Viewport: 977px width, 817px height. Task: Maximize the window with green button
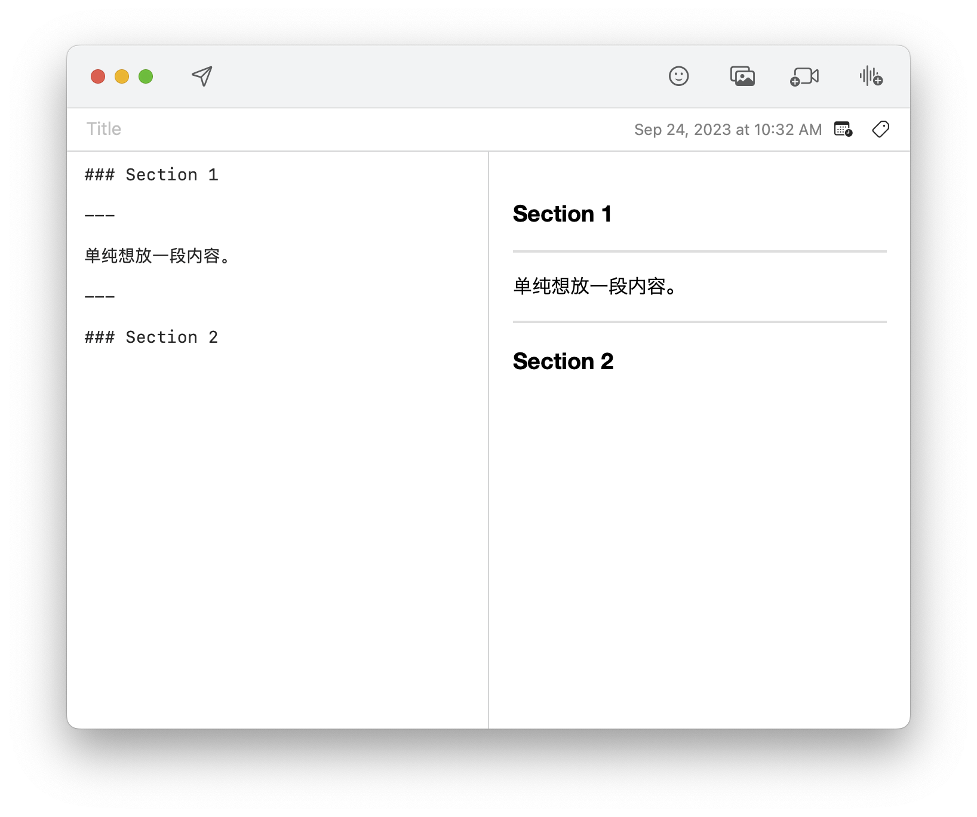coord(146,76)
